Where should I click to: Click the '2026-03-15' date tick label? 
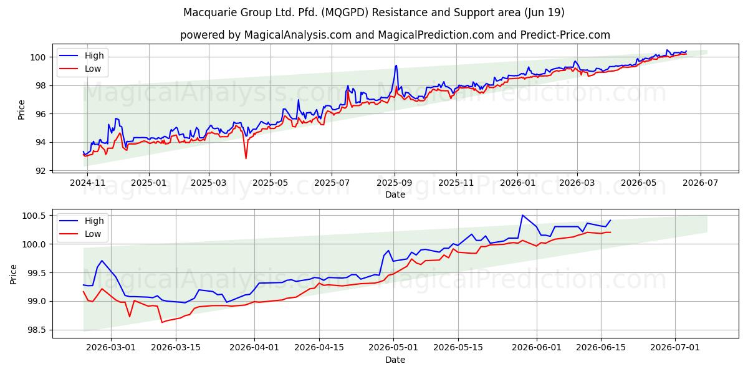pos(176,348)
